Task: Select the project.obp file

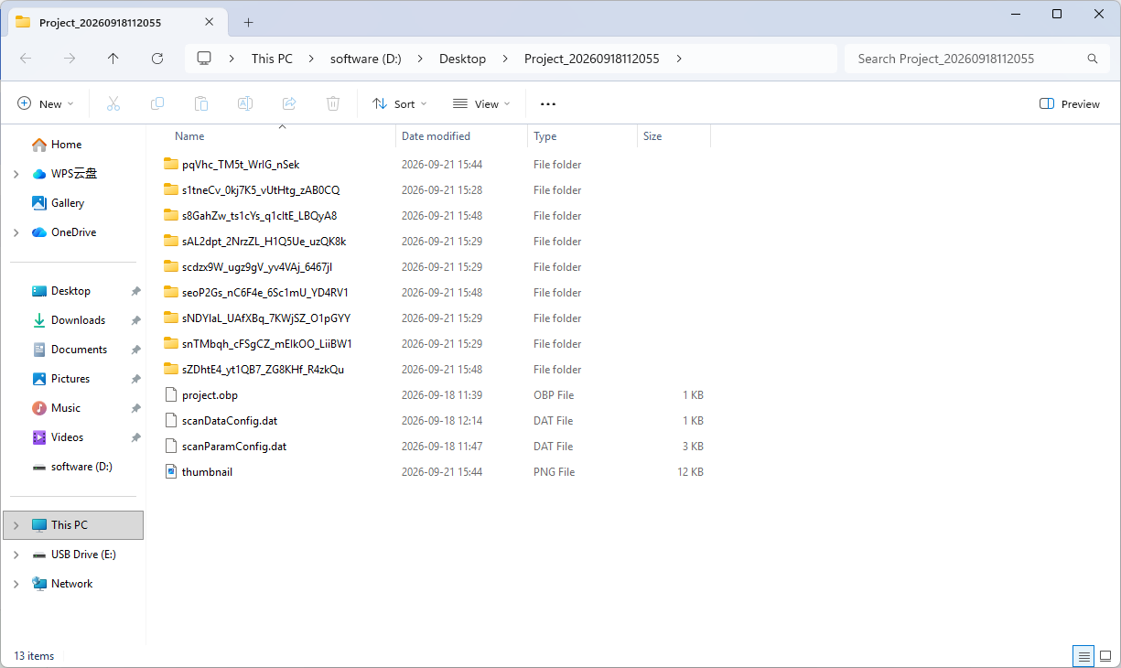Action: [x=210, y=395]
